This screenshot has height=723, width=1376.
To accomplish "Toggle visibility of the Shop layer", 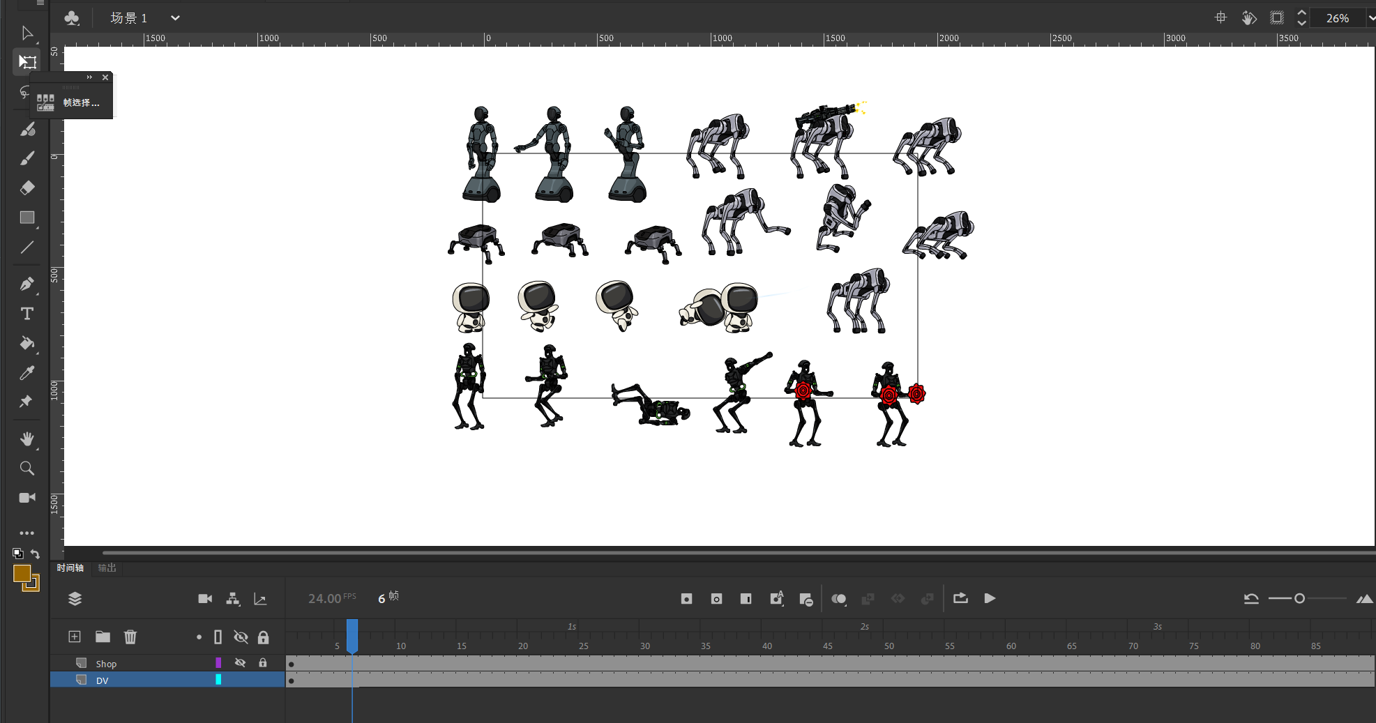I will click(240, 663).
